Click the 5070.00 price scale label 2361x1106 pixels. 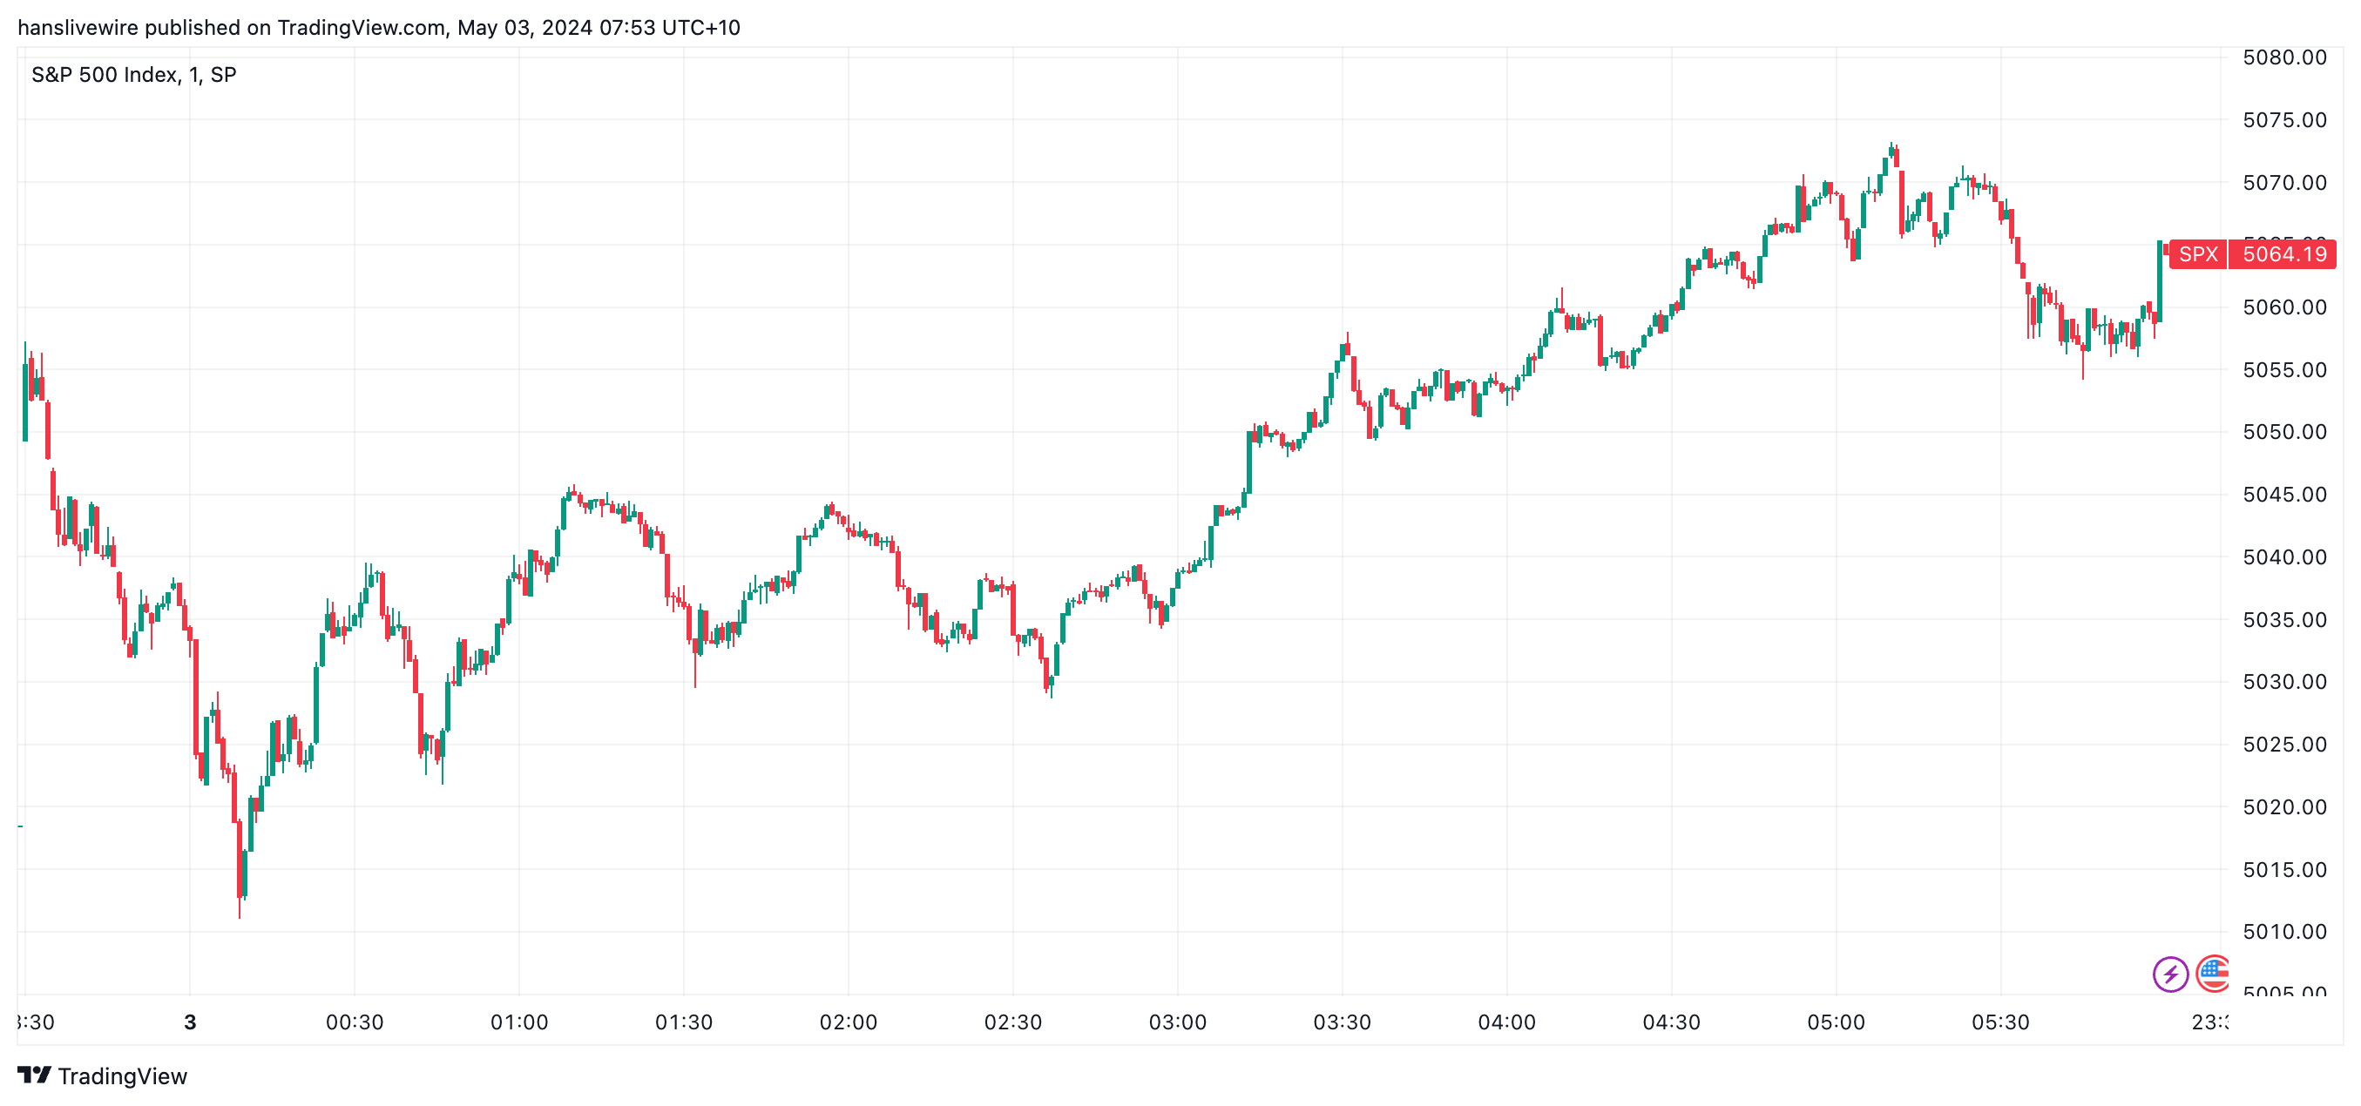coord(2284,182)
